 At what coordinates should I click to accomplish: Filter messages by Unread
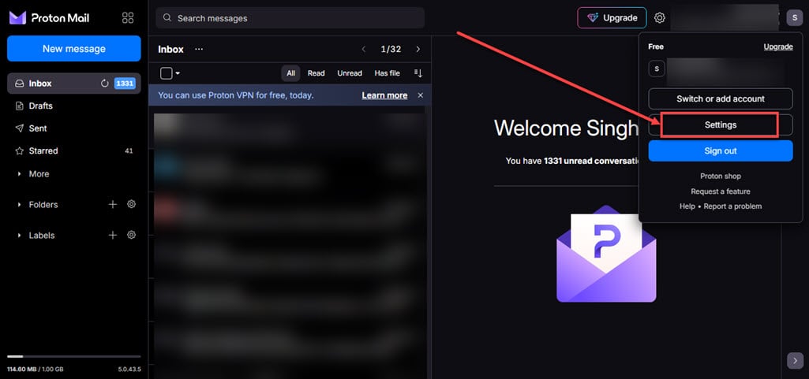click(350, 73)
